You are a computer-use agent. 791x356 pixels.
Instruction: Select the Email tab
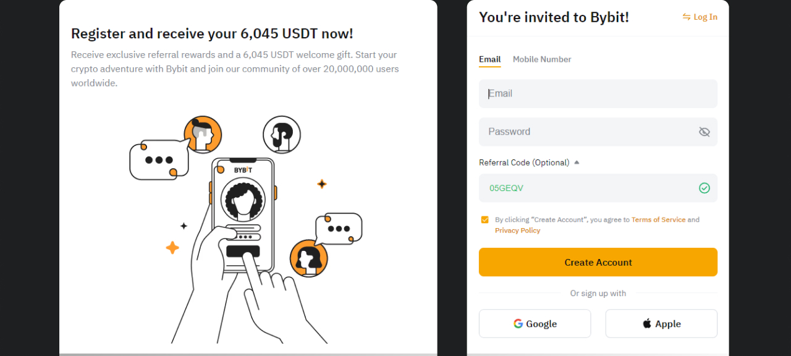[x=489, y=59]
